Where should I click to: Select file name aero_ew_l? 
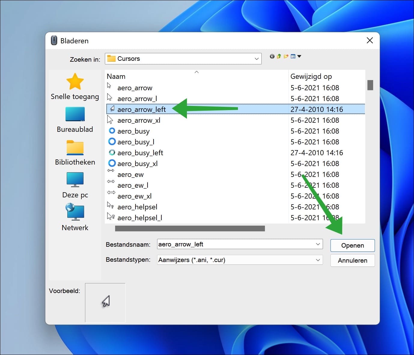133,185
